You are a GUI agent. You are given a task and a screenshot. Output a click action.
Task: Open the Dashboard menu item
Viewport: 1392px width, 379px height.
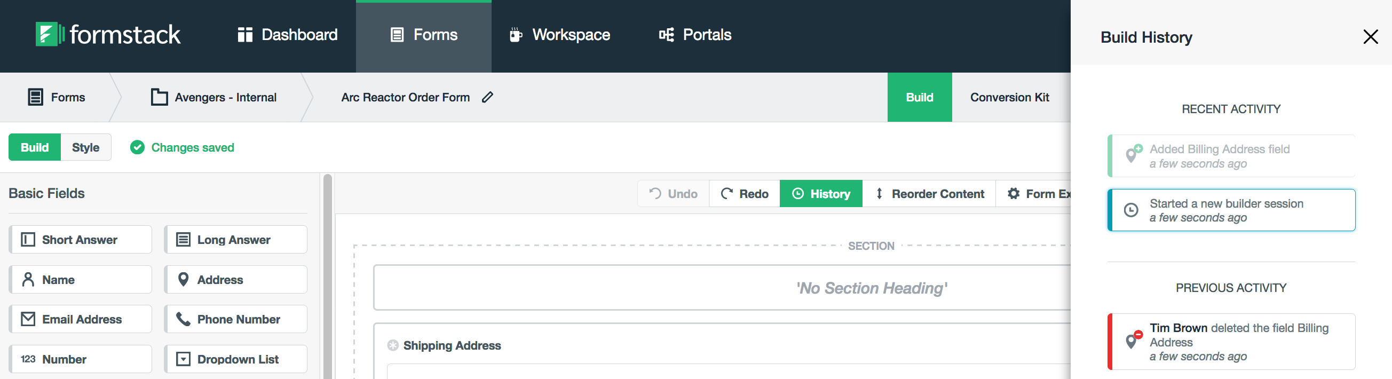point(288,35)
